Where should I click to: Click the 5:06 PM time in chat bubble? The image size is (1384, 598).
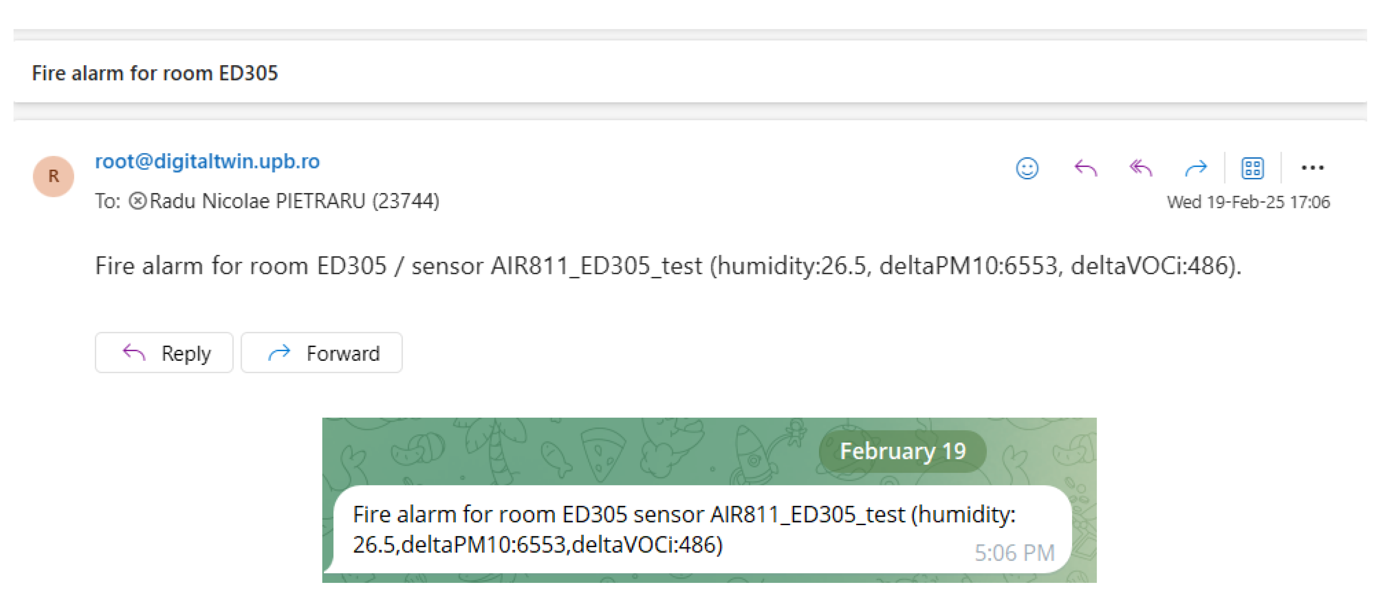click(x=1014, y=552)
